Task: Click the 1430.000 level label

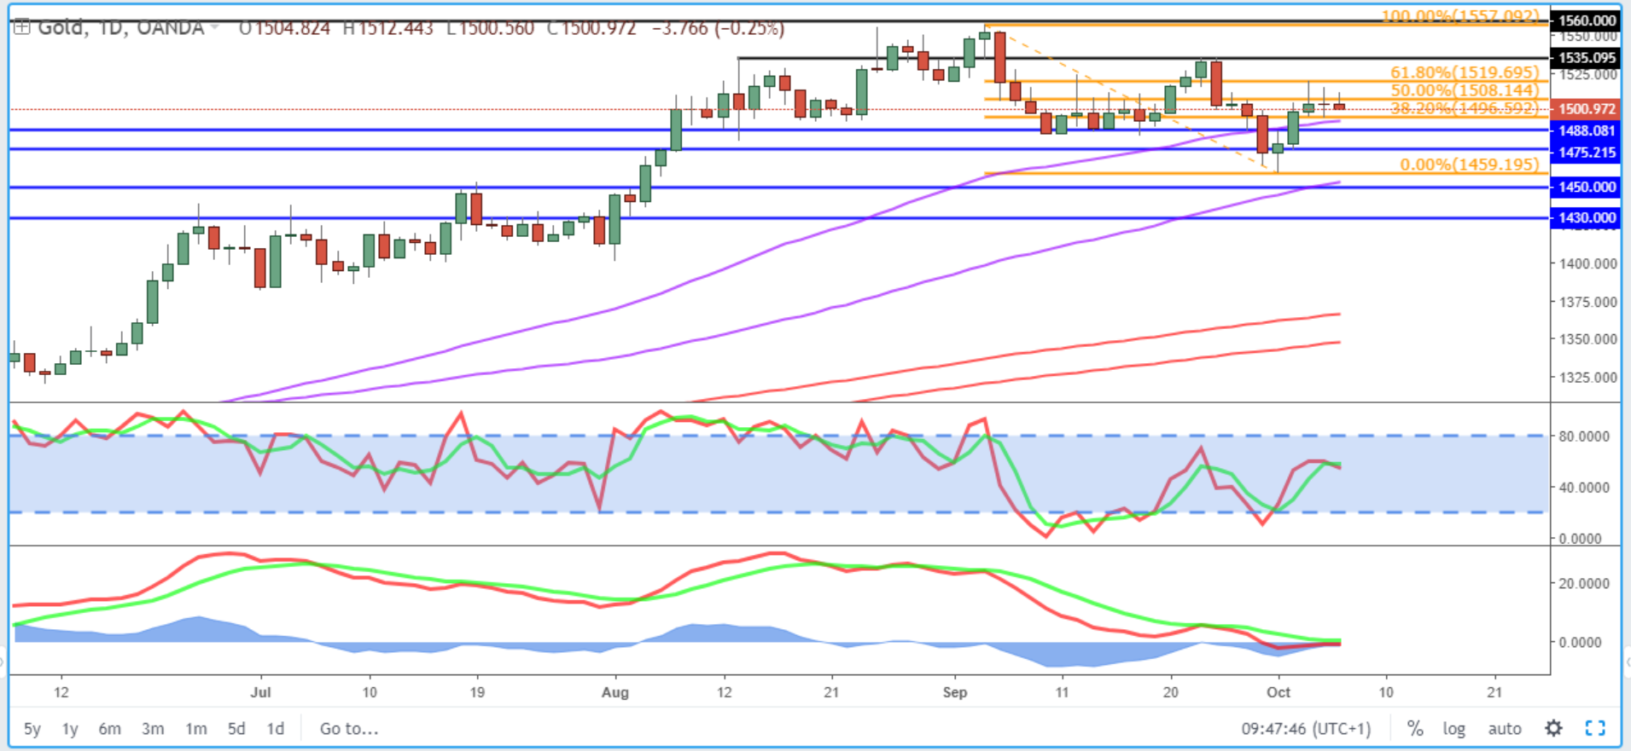Action: (x=1586, y=217)
